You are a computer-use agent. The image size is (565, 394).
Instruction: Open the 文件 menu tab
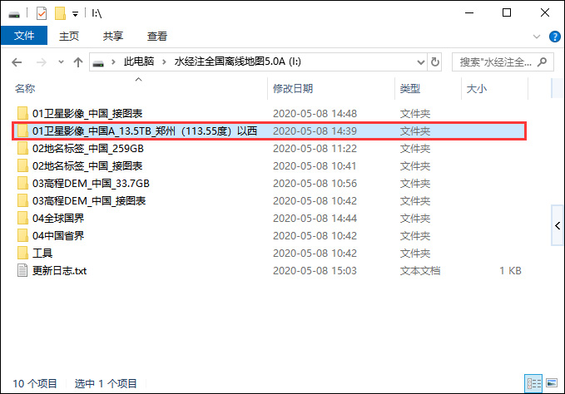coord(24,36)
